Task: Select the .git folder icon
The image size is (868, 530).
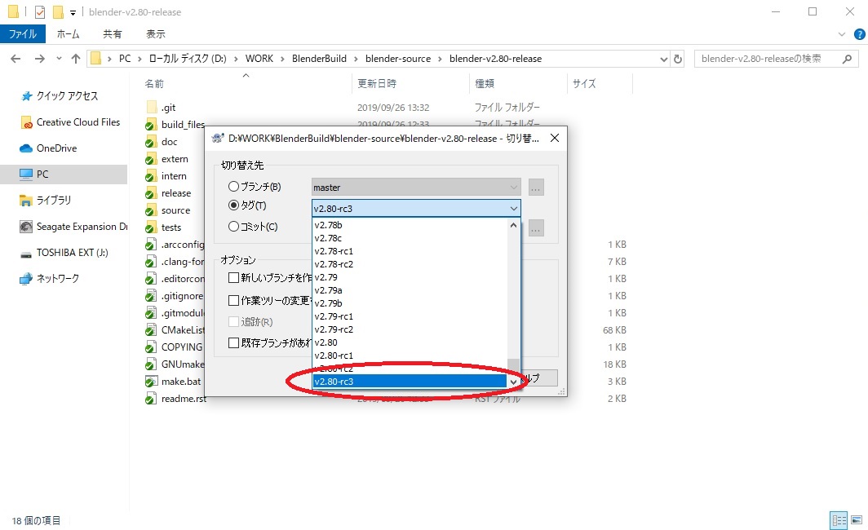Action: click(152, 108)
